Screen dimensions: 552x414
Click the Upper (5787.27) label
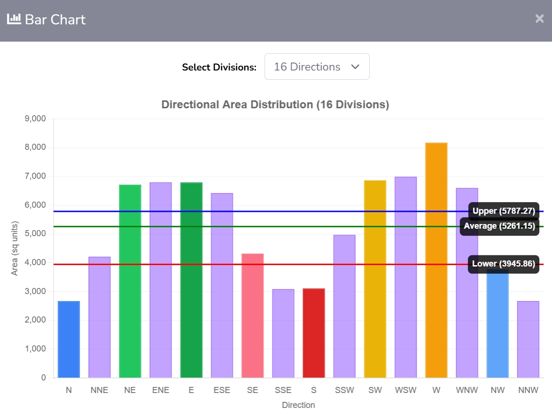(x=503, y=211)
